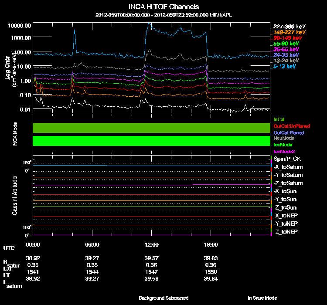
Task: Click the 06:00 UTC time axis label
Action: click(92, 244)
